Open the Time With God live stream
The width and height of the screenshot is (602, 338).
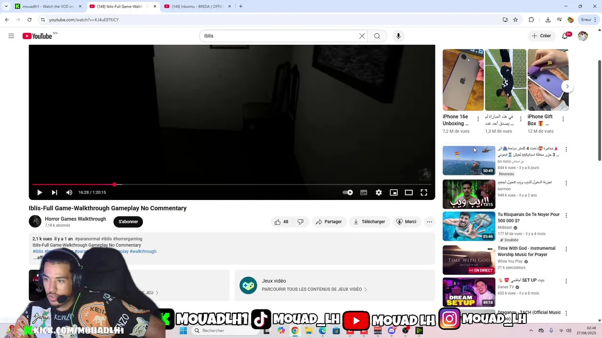coord(469,260)
